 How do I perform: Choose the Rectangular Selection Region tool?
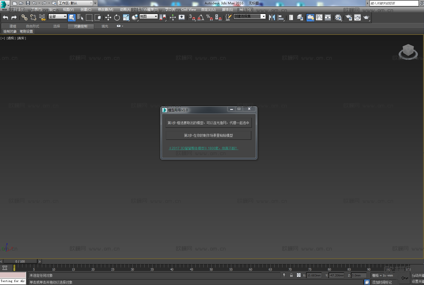click(x=89, y=18)
